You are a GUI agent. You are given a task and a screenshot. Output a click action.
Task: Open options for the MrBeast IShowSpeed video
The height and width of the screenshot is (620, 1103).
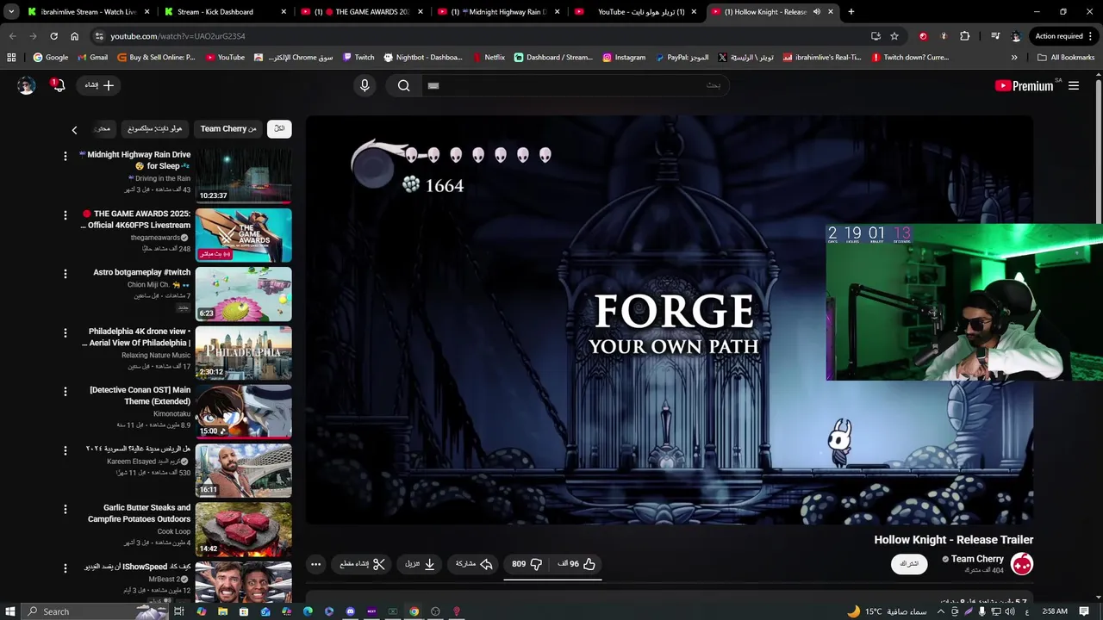pyautogui.click(x=65, y=568)
